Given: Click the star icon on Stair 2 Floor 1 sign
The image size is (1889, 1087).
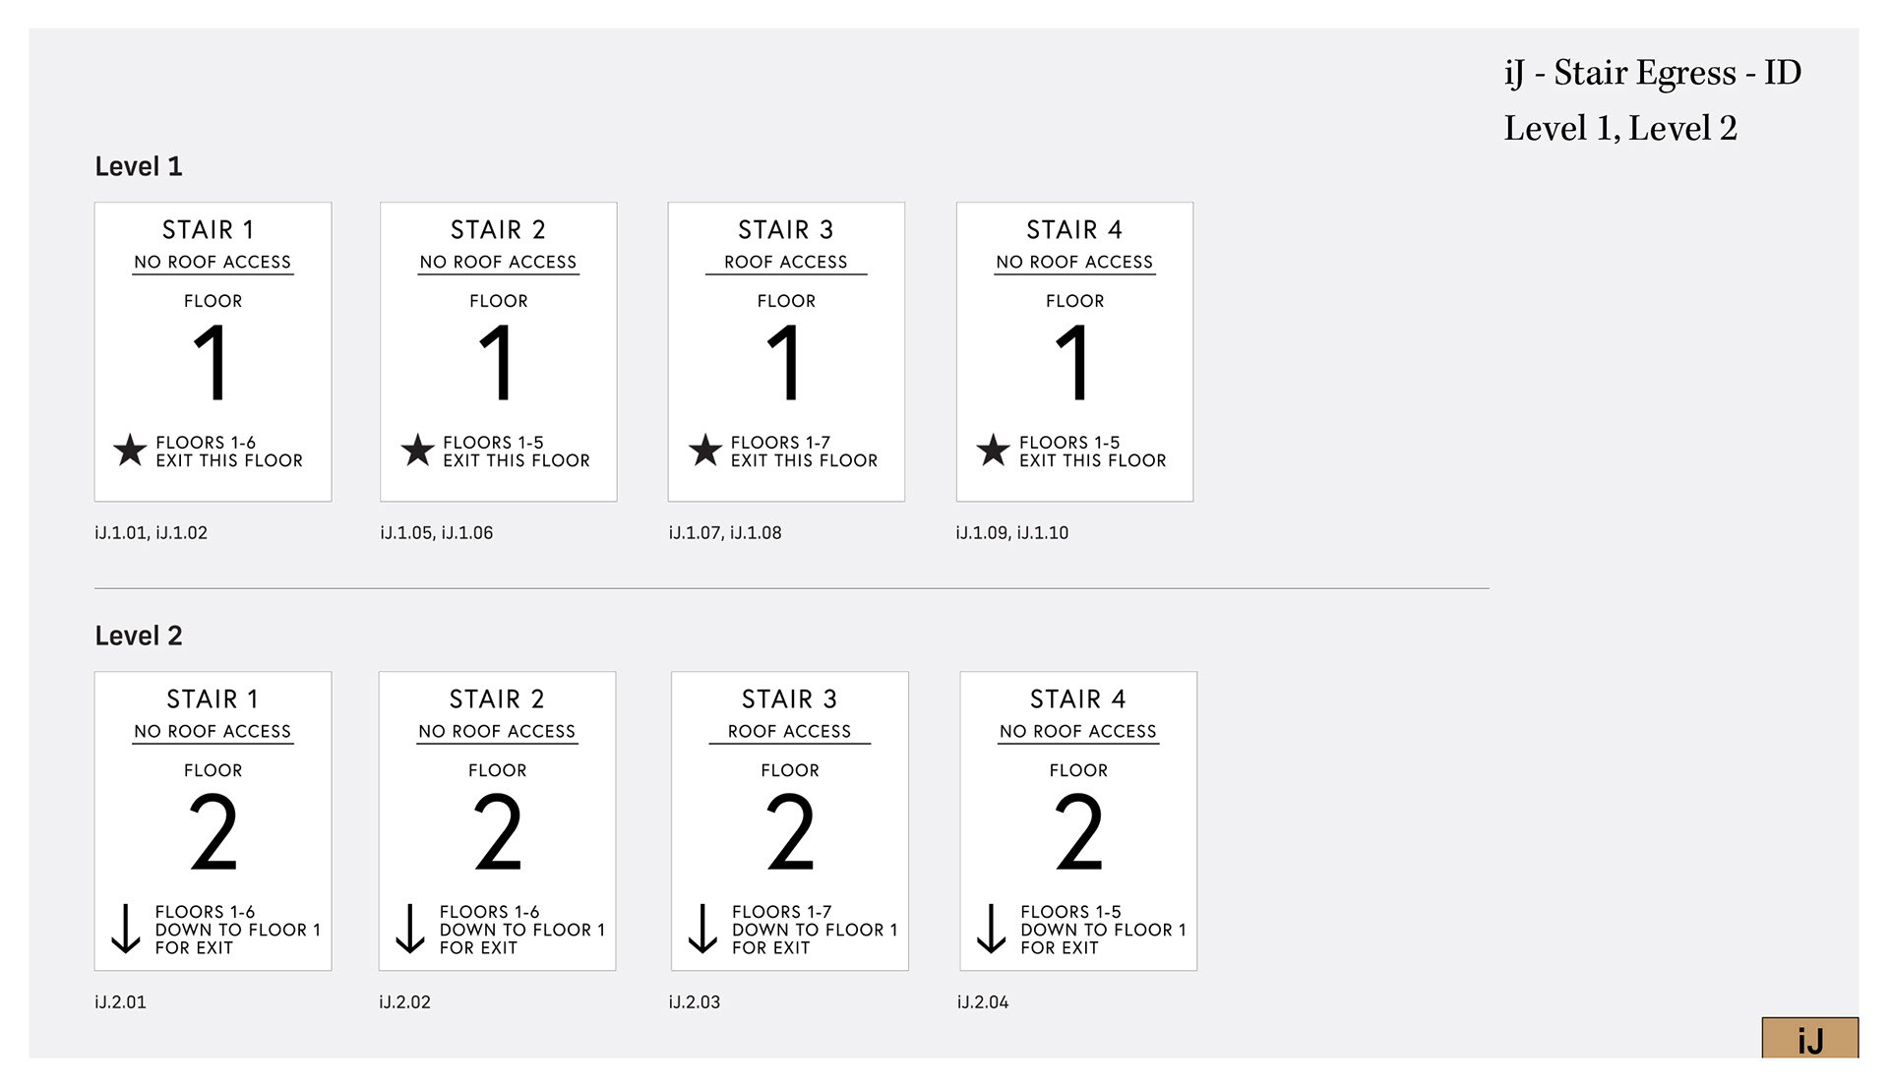Looking at the screenshot, I should tap(417, 451).
